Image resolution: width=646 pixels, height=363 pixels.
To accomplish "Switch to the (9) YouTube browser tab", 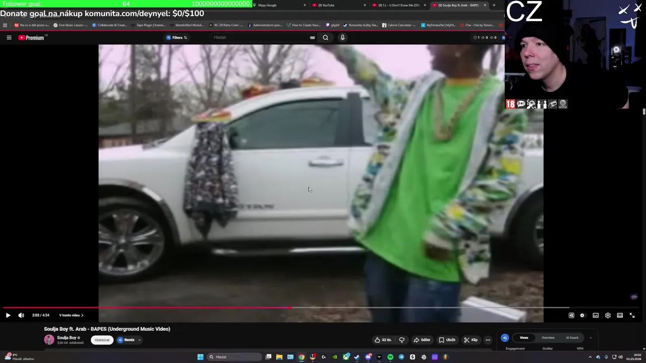I will coord(339,5).
